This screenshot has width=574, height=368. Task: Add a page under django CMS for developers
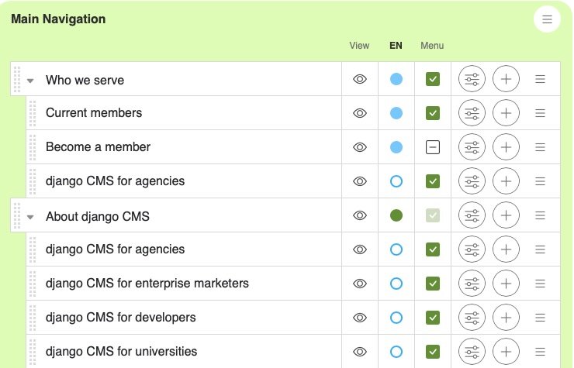506,318
